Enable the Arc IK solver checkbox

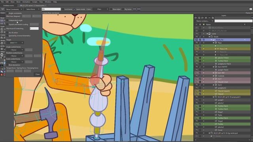[x=7, y=32]
